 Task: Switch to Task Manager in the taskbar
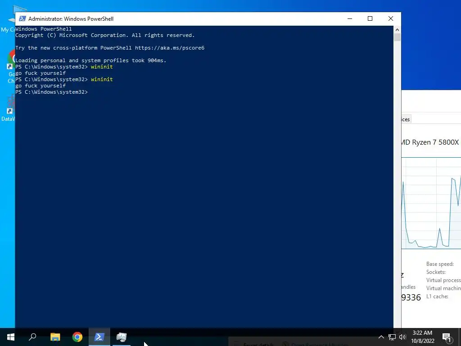122,337
